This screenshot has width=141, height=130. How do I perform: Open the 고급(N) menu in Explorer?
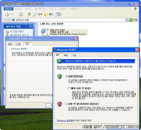[x=63, y=9]
